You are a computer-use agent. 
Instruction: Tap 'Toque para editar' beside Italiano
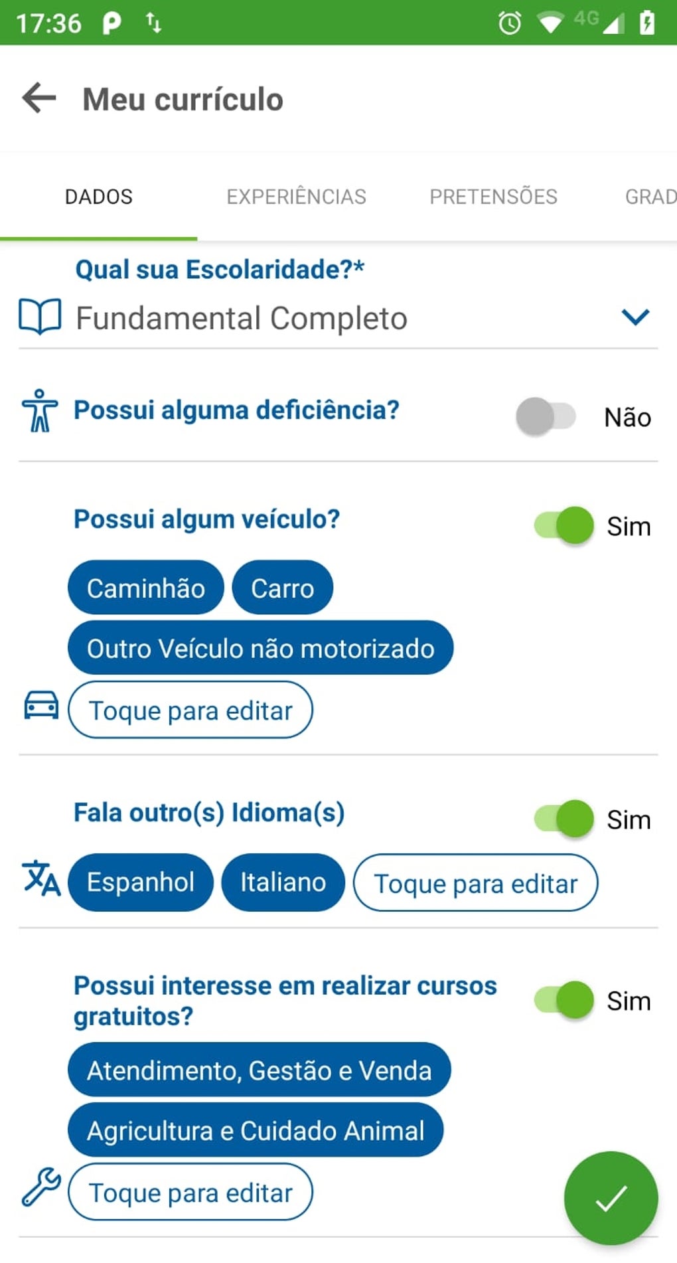click(475, 883)
